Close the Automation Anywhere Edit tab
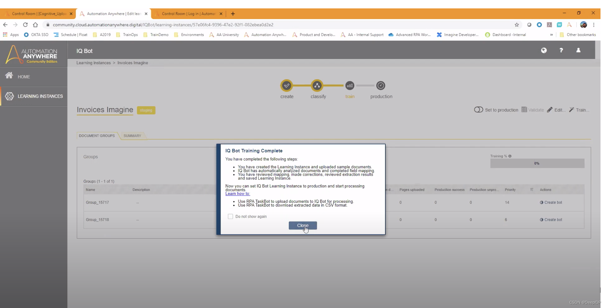The image size is (606, 308). click(146, 14)
